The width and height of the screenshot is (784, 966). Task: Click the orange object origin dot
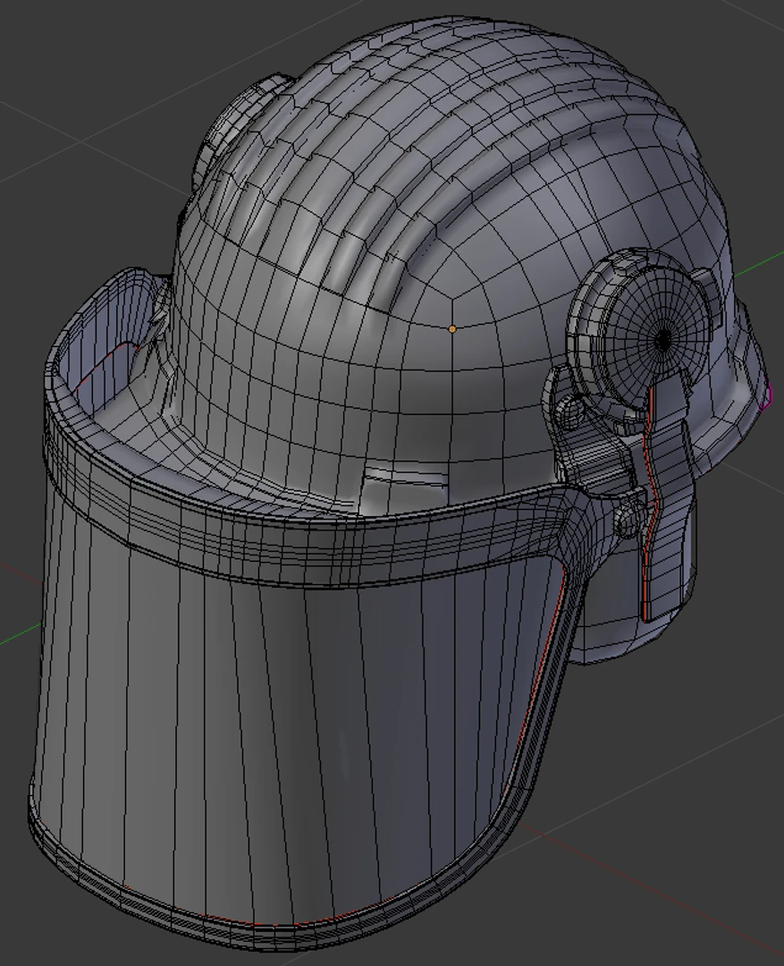454,328
